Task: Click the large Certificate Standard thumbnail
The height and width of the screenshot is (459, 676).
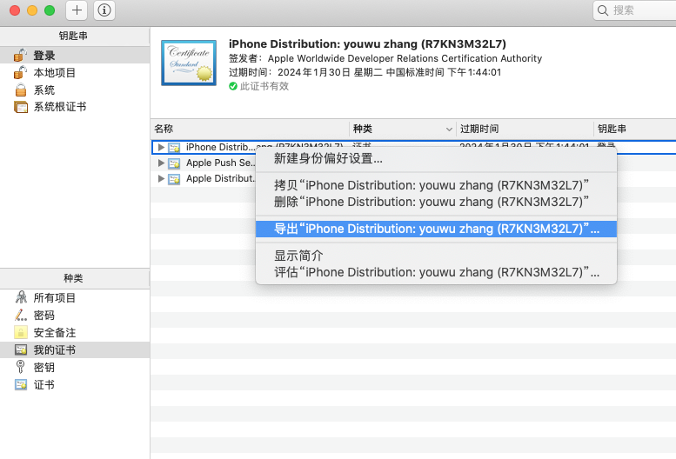Action: (189, 63)
